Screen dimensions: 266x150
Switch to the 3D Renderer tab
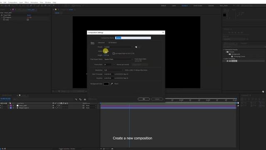pos(113,42)
